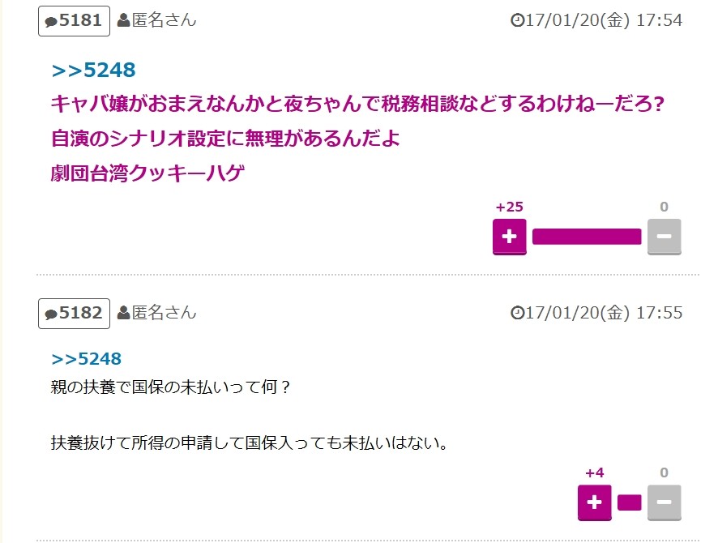The height and width of the screenshot is (543, 718).
Task: Click the user icon on post 5182
Action: click(123, 313)
